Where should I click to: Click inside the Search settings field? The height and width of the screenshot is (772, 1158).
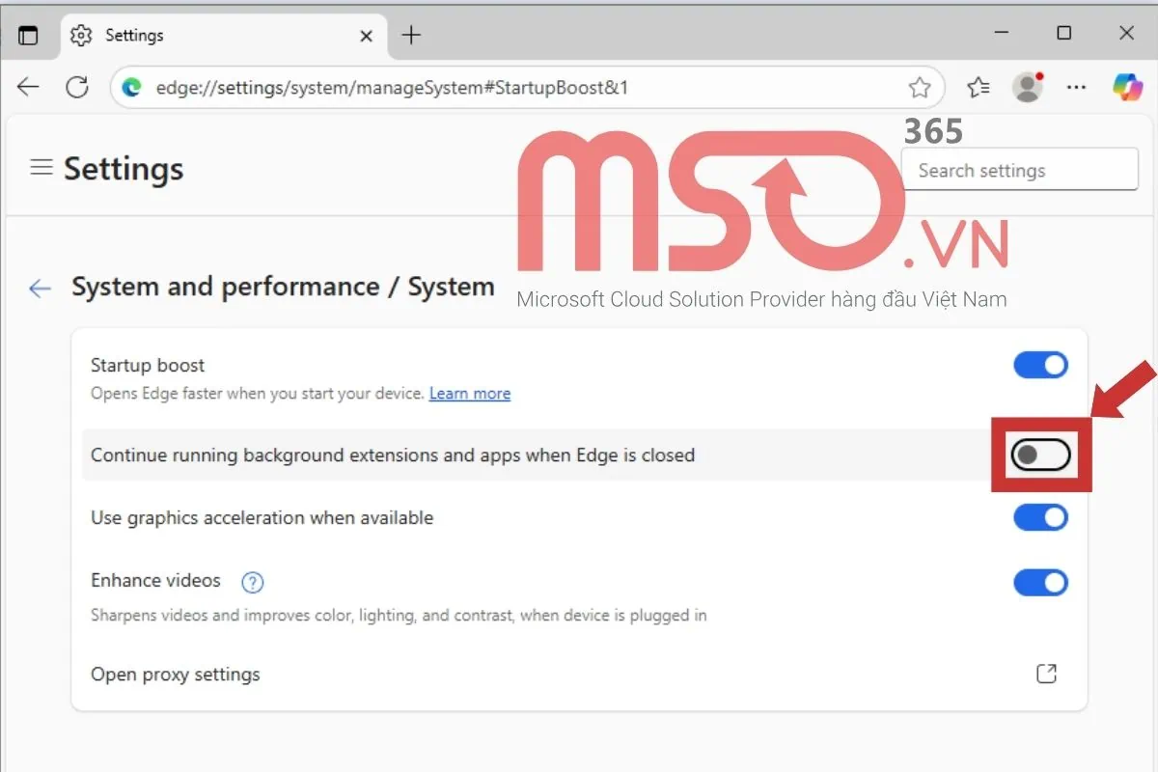tap(1019, 170)
